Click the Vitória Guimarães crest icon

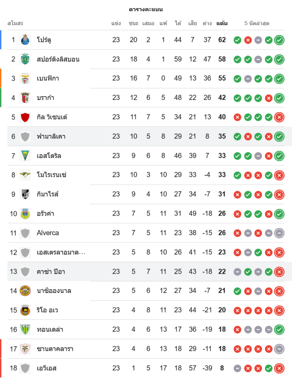(x=25, y=194)
